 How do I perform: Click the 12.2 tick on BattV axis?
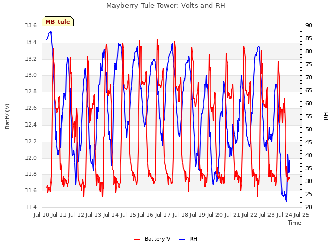point(31,141)
